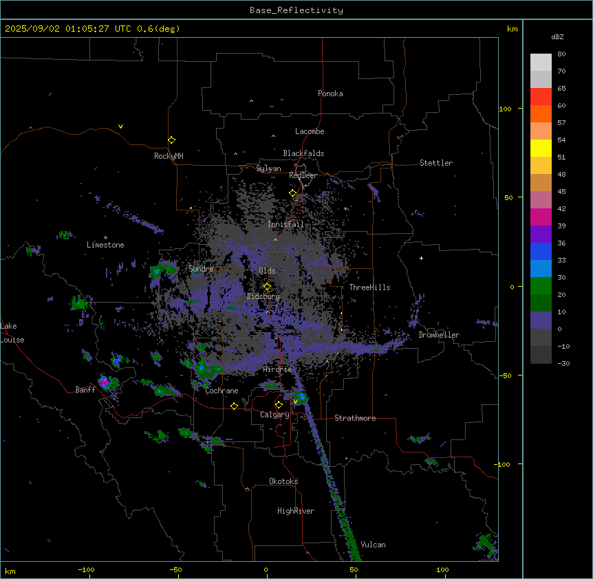The width and height of the screenshot is (593, 579).
Task: Click the Didsbury town label
Action: click(x=263, y=296)
